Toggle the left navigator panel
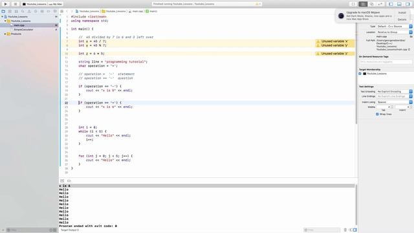Viewport: 414px width, 233px height. click(391, 4)
